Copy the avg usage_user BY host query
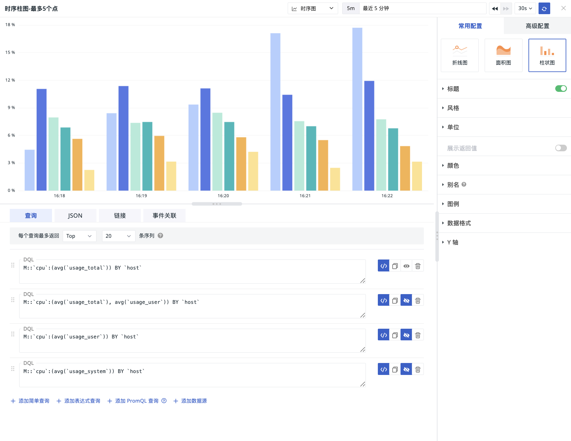Screen dimensions: 571x441 pos(395,335)
